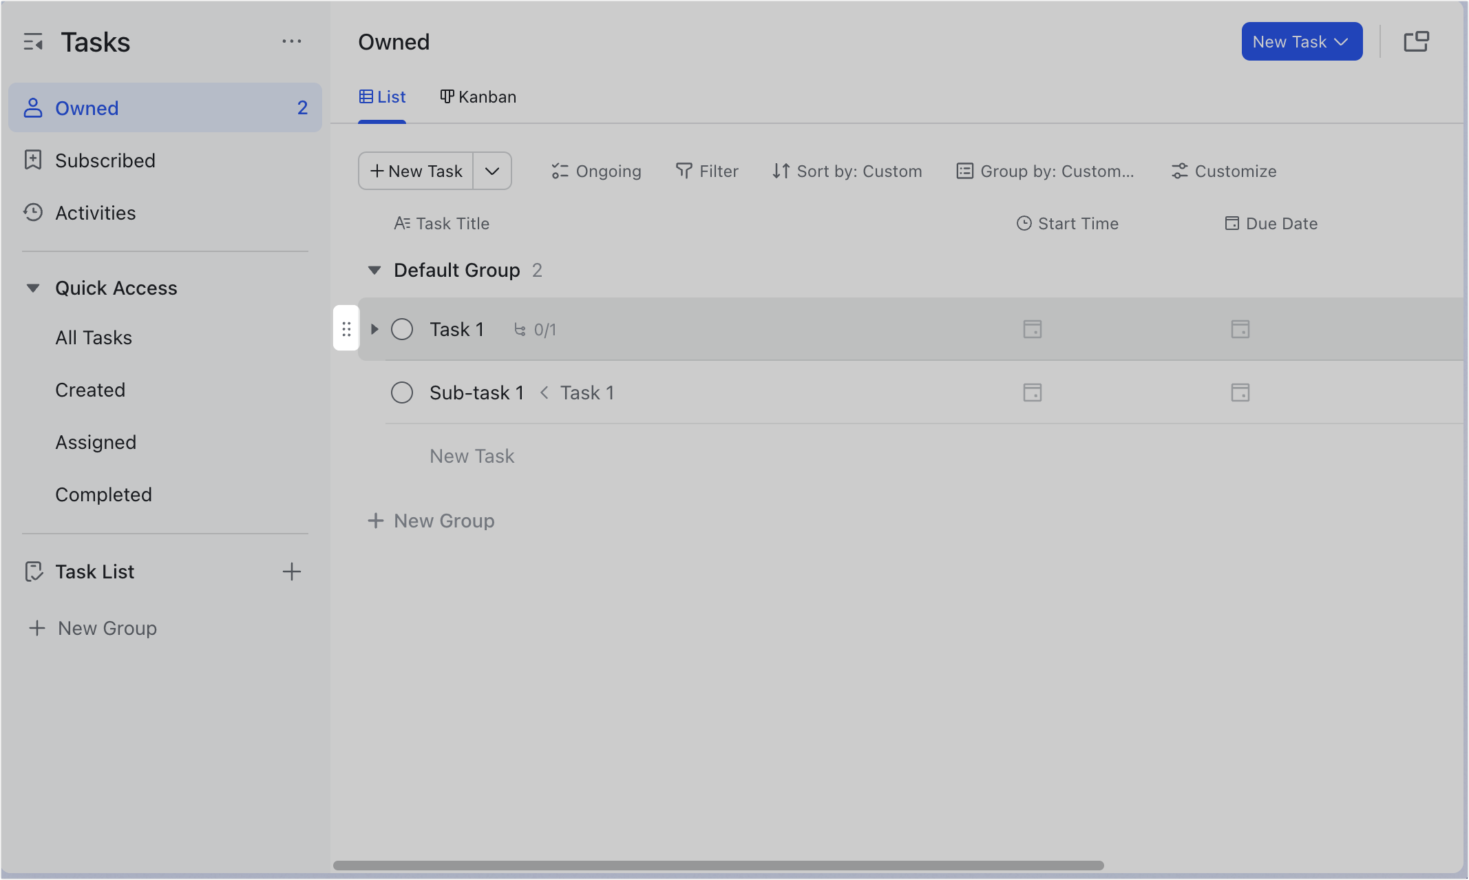
Task: Click the Task List section
Action: click(95, 572)
